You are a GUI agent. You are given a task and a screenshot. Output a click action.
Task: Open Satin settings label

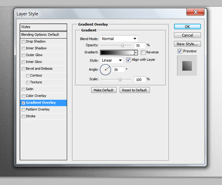tap(30, 89)
